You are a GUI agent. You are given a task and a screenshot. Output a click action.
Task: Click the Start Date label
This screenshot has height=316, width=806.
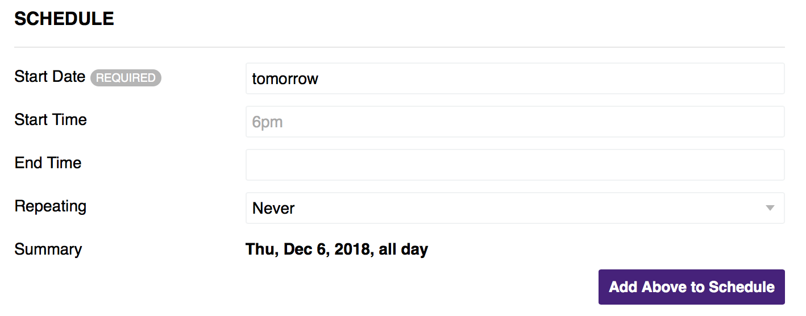tap(49, 77)
